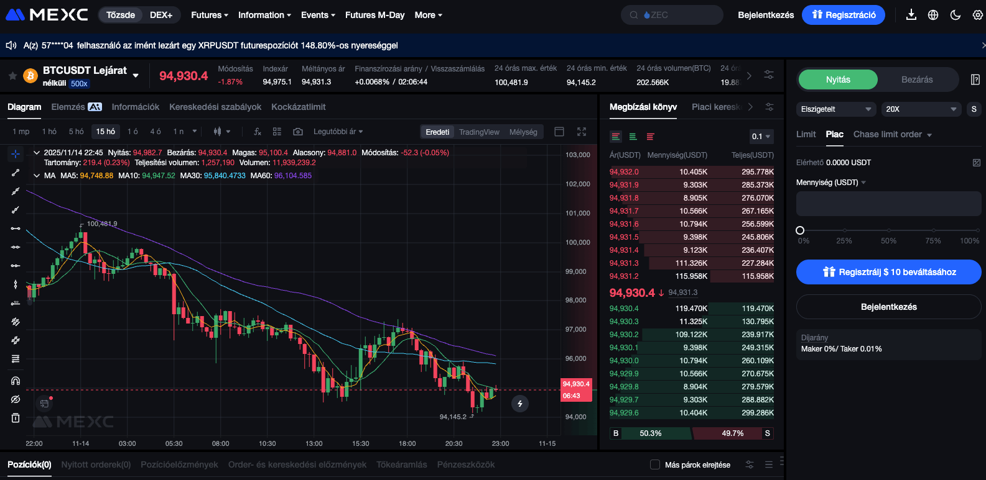Open order book settings sliders icon
This screenshot has height=480, width=986.
770,107
